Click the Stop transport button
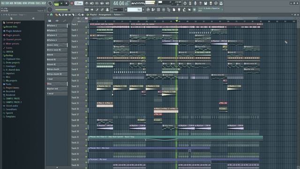 click(67, 3)
